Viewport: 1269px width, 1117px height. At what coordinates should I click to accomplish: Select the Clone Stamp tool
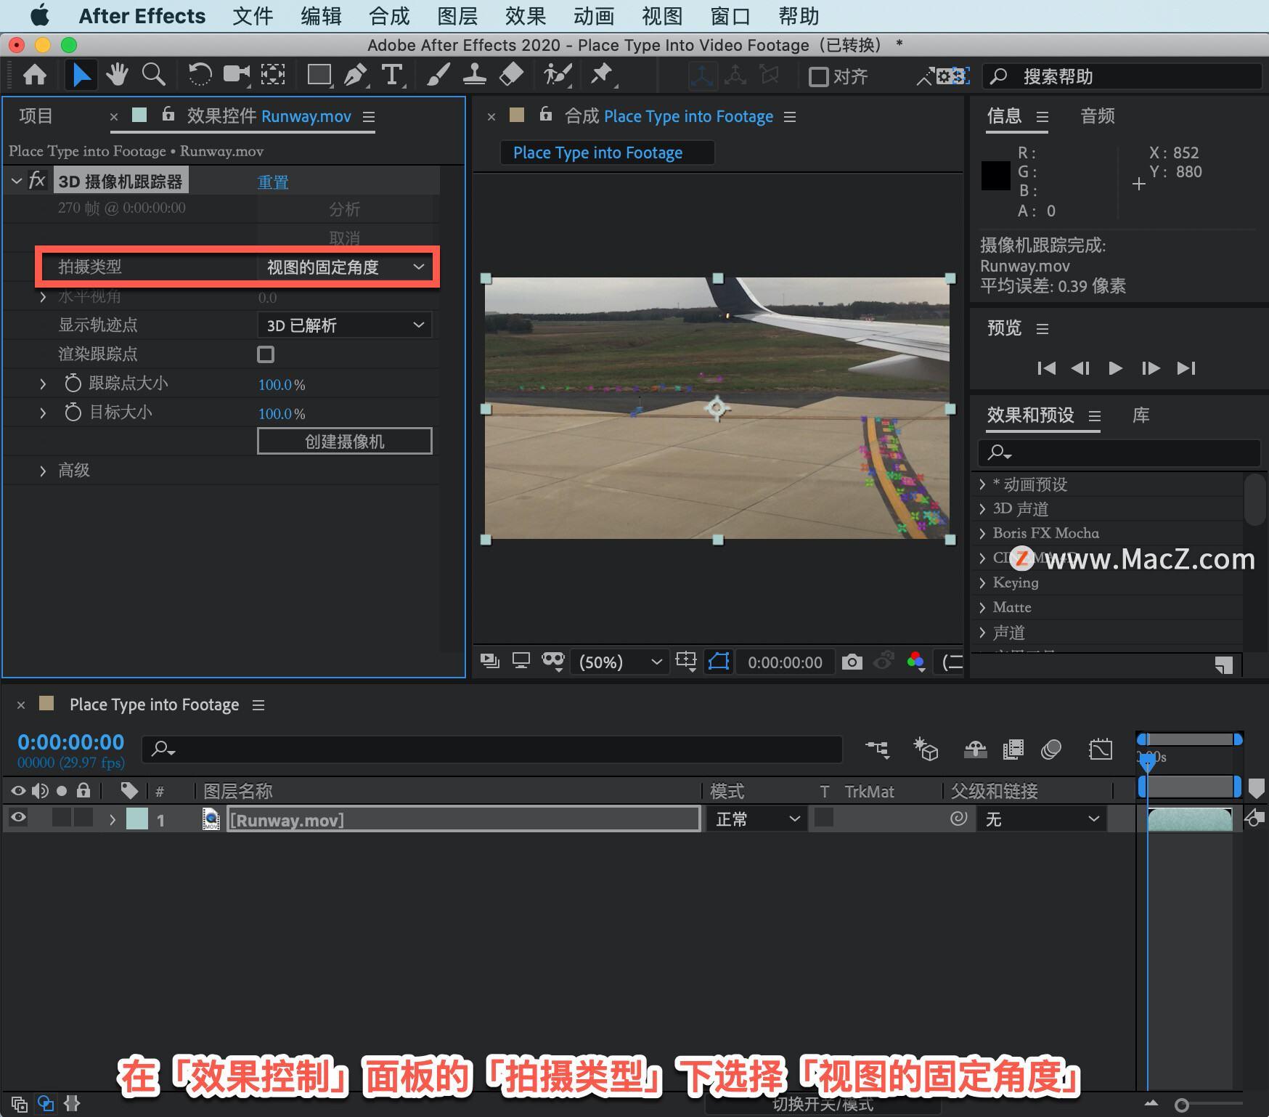pyautogui.click(x=475, y=75)
